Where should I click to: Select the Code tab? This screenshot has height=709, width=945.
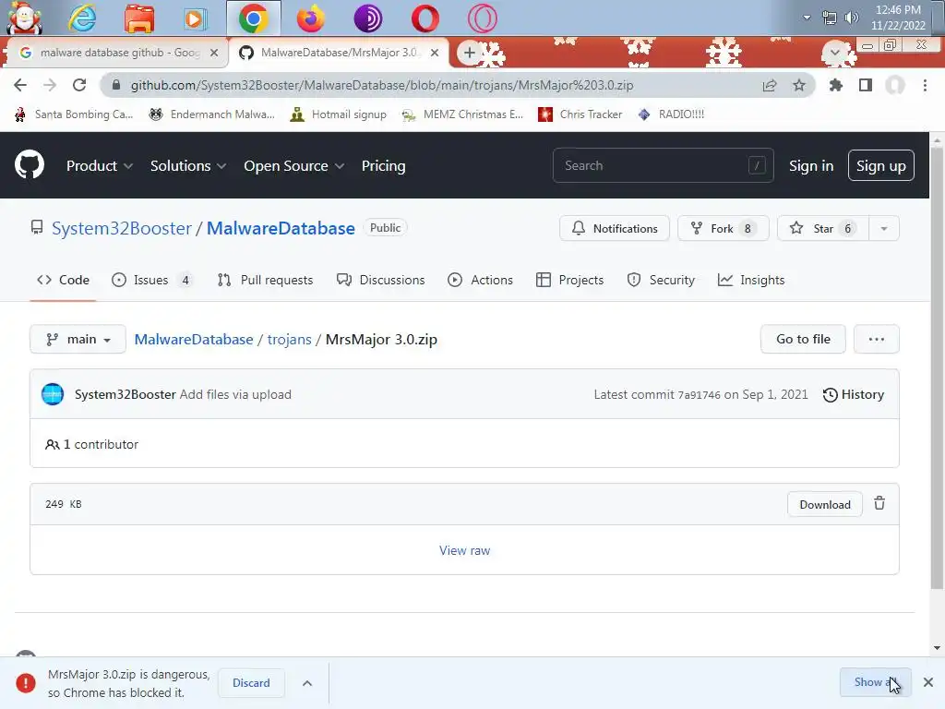[64, 281]
